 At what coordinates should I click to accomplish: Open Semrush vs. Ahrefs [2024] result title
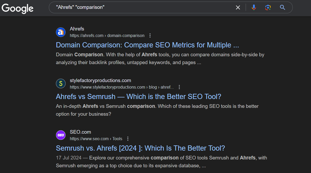click(x=140, y=148)
